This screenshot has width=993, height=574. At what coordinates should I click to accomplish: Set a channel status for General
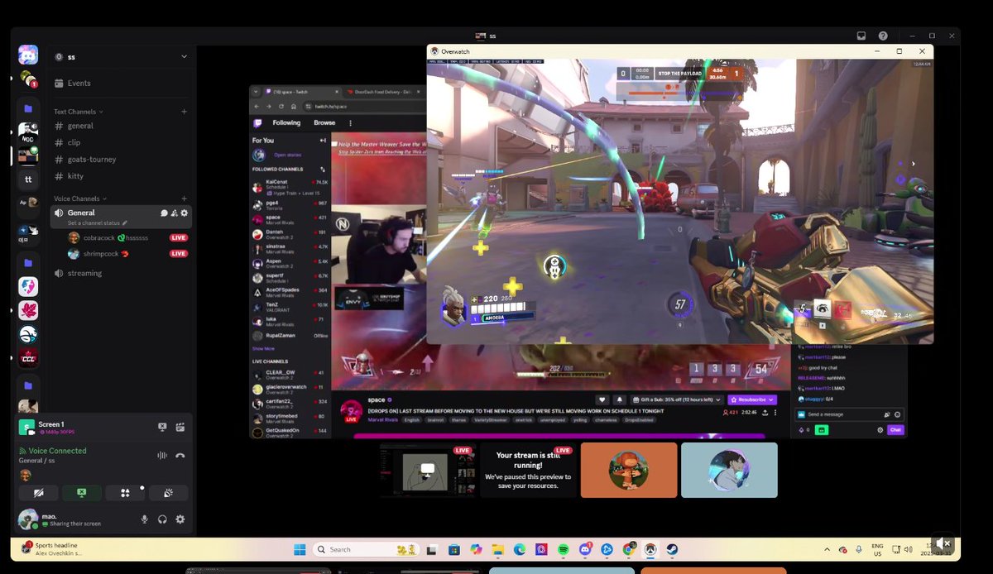pos(98,223)
